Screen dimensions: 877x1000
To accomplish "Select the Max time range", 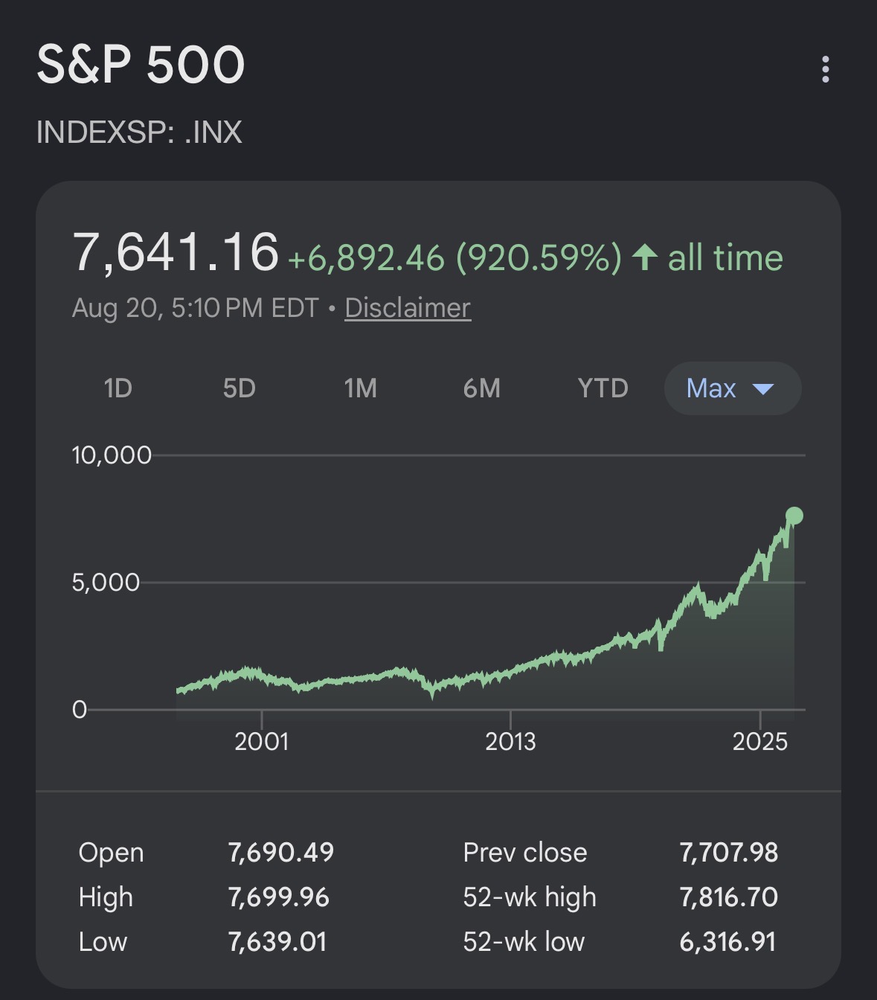I will pos(732,388).
